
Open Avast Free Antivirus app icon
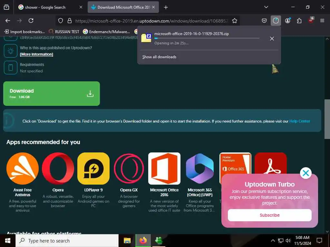tap(23, 169)
